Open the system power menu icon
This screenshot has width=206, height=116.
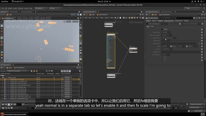click(x=201, y=1)
